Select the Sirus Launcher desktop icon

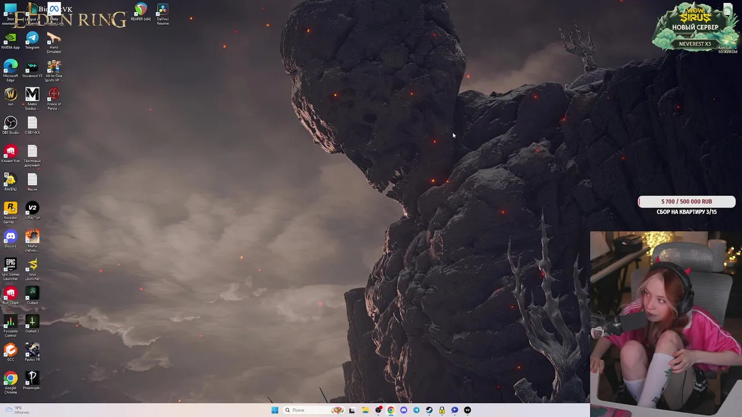[32, 269]
